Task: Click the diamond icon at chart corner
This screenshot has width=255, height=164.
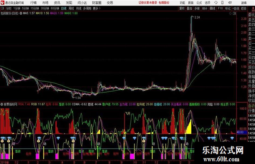Action: click(x=230, y=13)
